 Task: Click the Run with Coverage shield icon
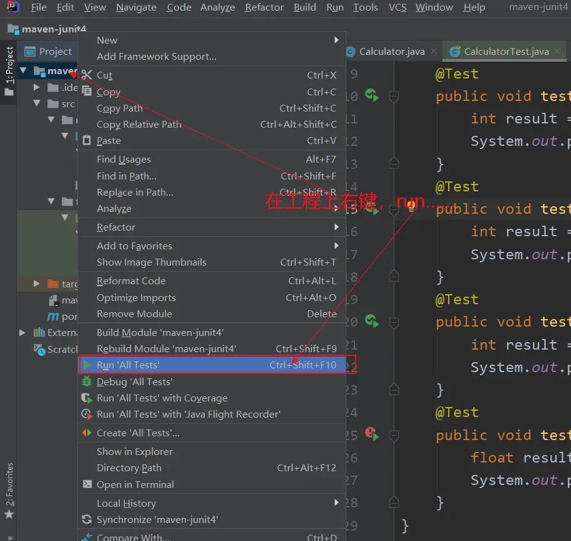[x=87, y=398]
